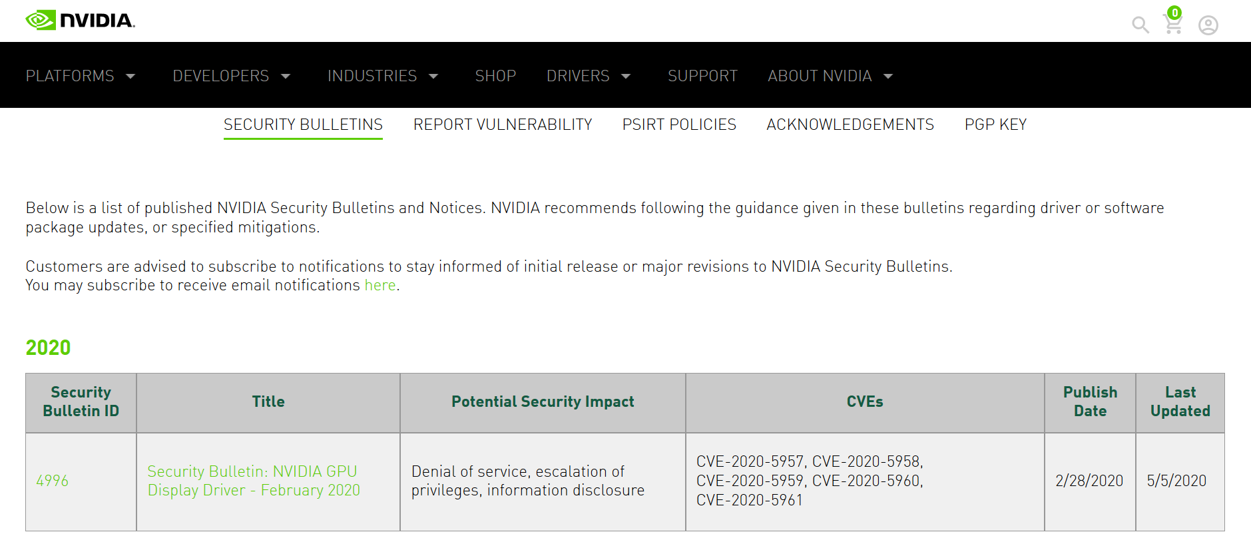Click the Publish Date column header
1251x546 pixels.
1090,402
